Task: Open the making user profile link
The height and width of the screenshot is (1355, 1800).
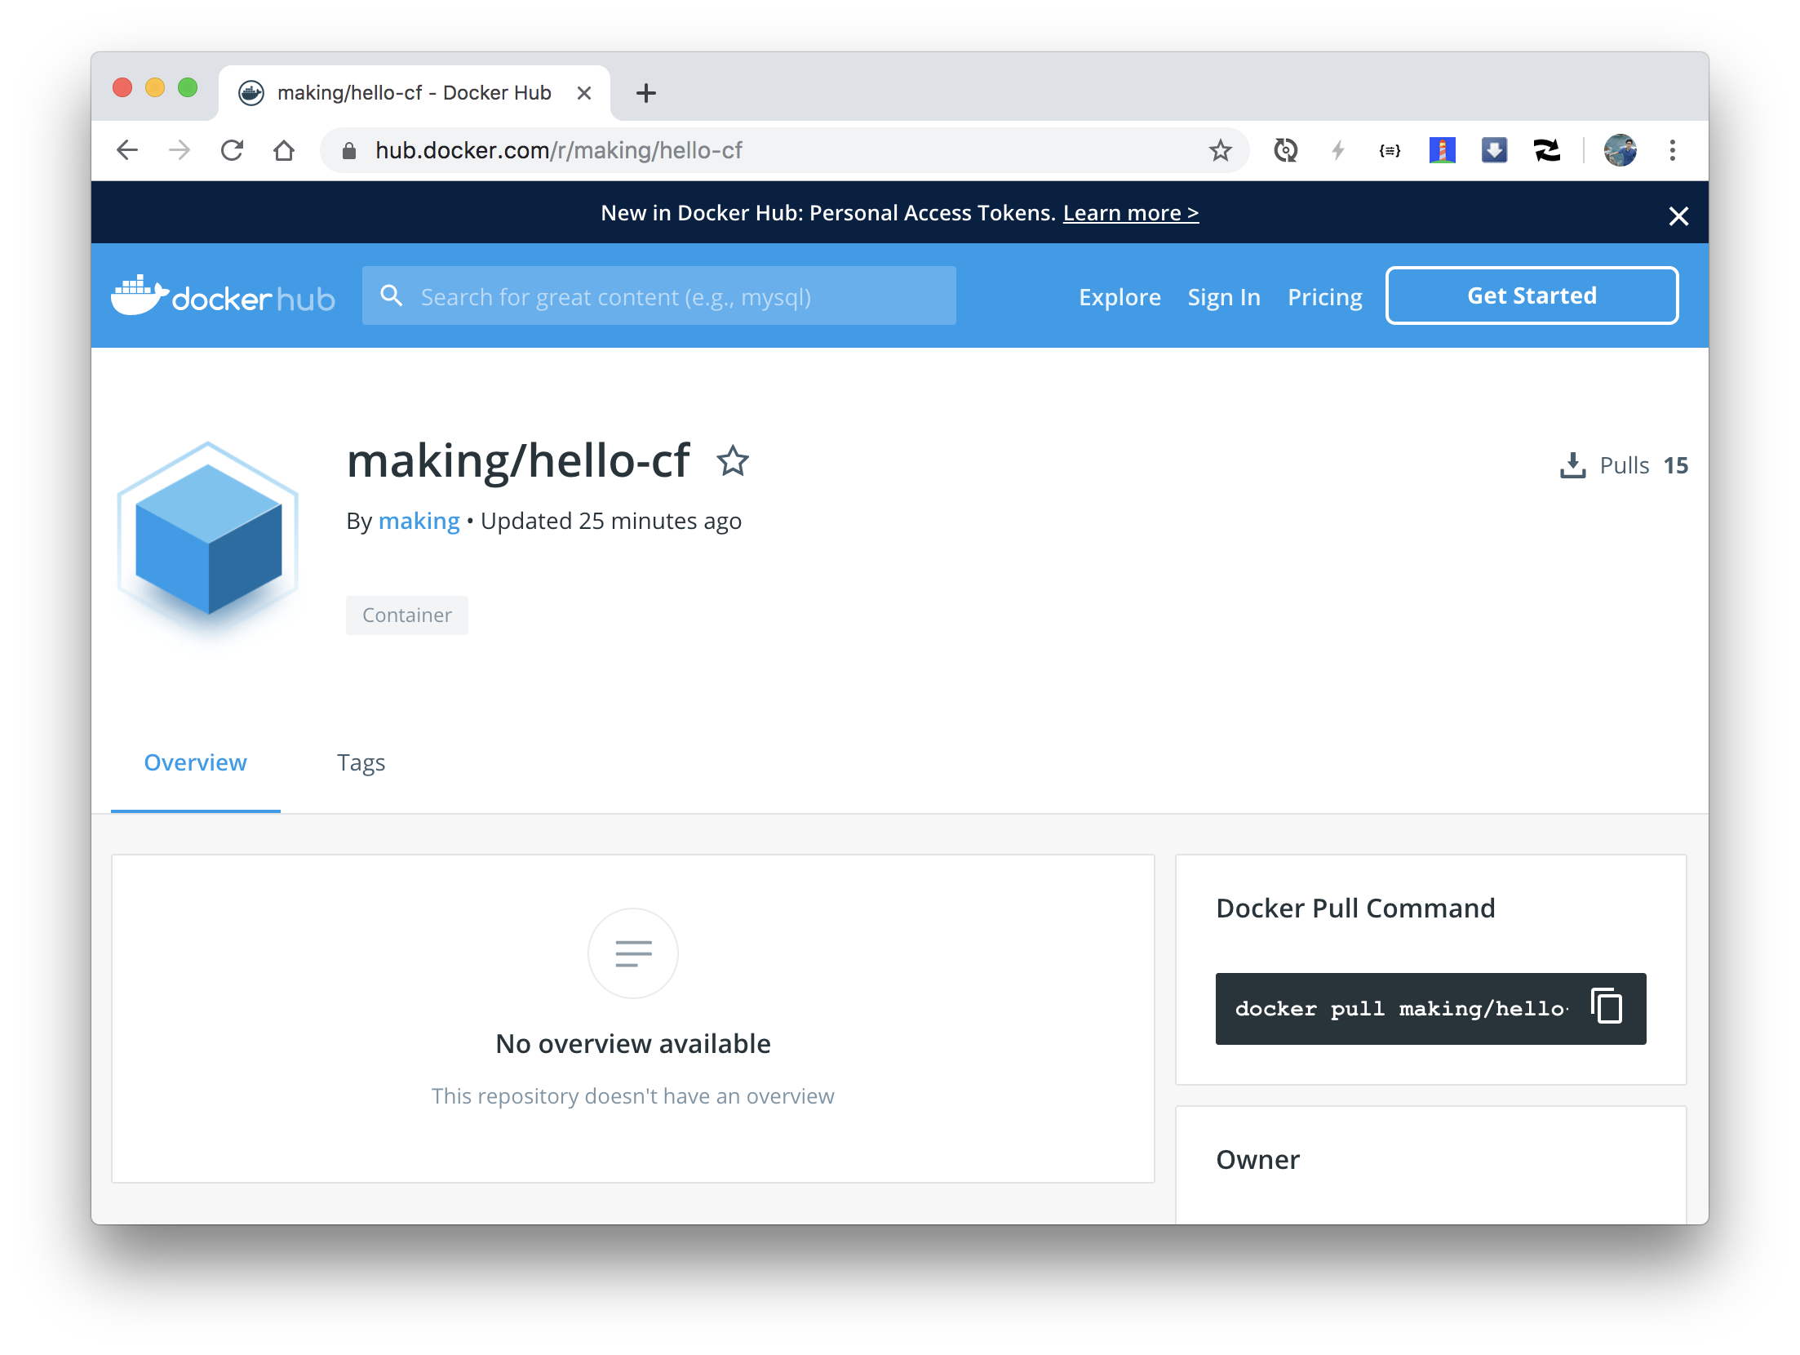Action: (419, 521)
